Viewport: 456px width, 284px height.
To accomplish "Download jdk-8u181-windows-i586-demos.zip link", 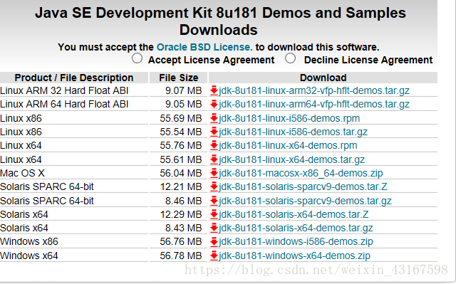I will pos(296,241).
